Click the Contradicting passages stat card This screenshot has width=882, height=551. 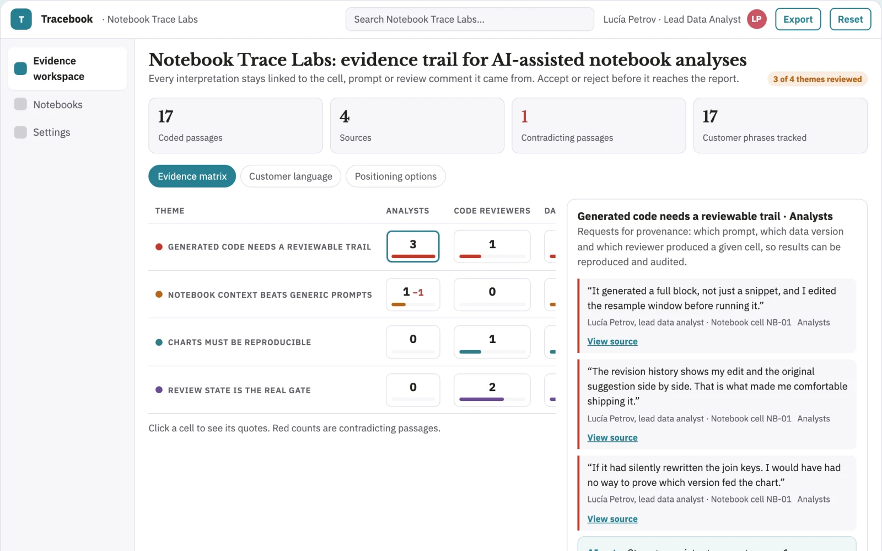click(599, 126)
